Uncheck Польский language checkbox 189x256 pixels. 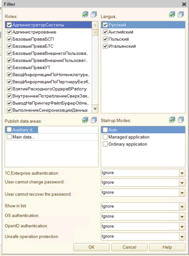105,39
